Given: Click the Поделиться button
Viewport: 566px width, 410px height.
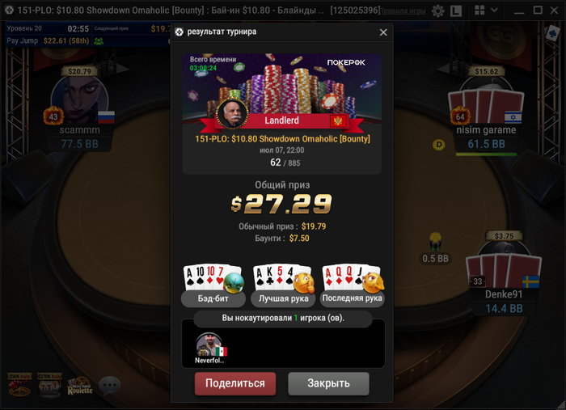Looking at the screenshot, I should [235, 383].
